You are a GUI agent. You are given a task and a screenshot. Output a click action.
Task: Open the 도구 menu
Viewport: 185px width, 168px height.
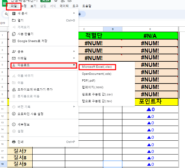(x=76, y=6)
